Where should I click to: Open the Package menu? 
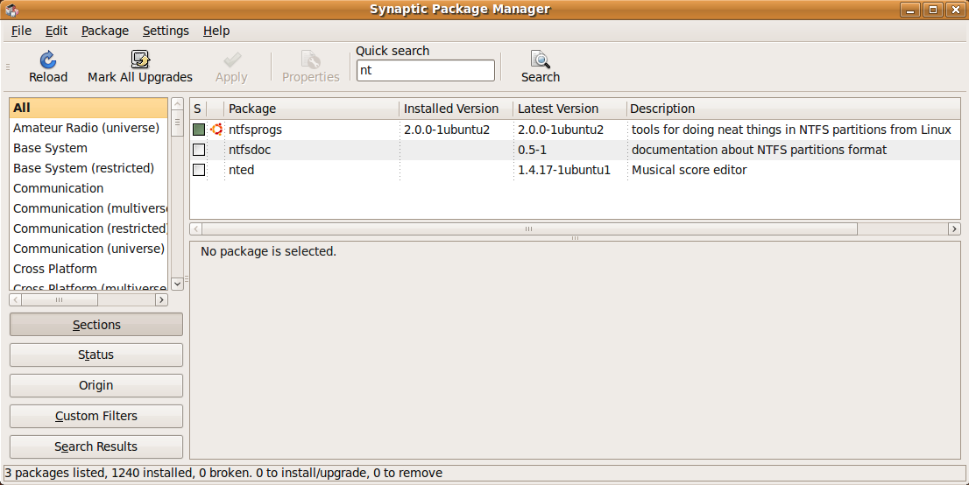coord(105,31)
